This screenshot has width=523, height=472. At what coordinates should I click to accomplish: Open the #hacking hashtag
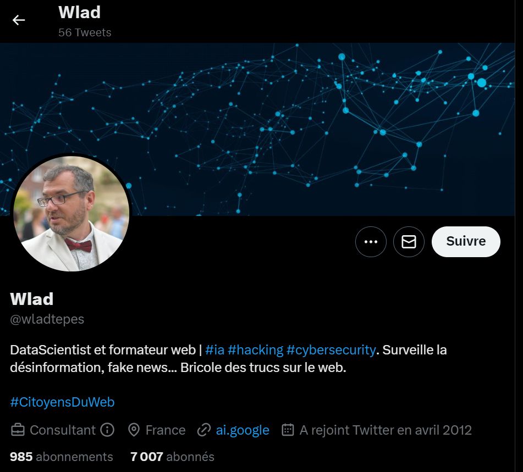point(256,350)
